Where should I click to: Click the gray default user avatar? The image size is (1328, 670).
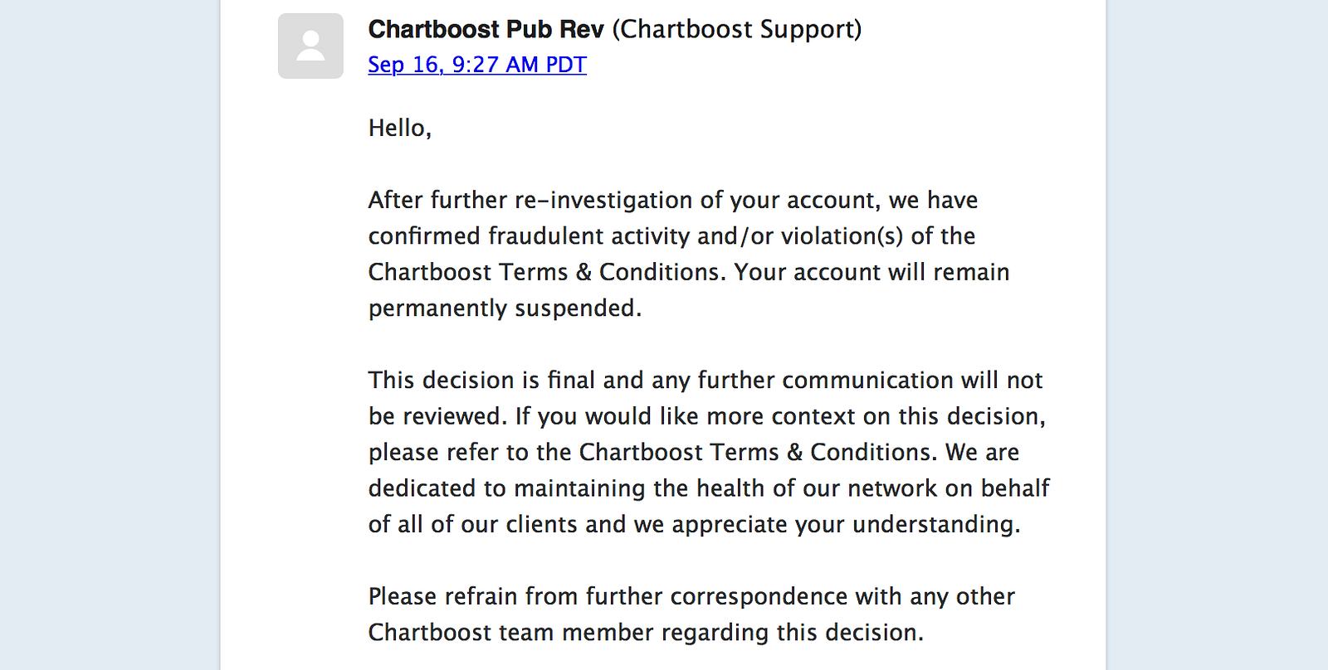310,46
